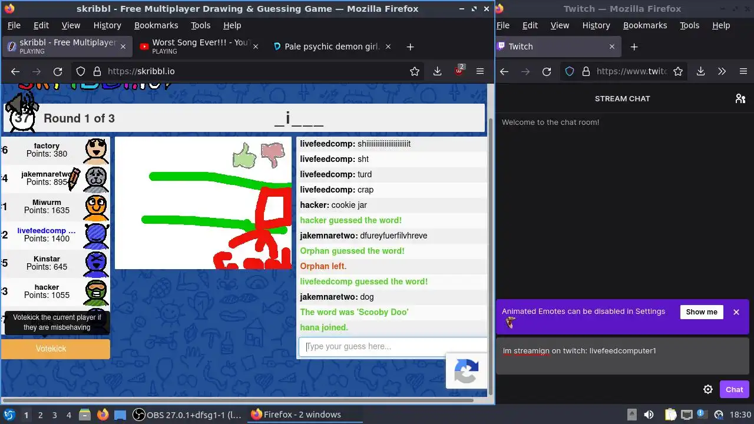
Task: Open Tools menu in Twitch window
Action: click(689, 25)
